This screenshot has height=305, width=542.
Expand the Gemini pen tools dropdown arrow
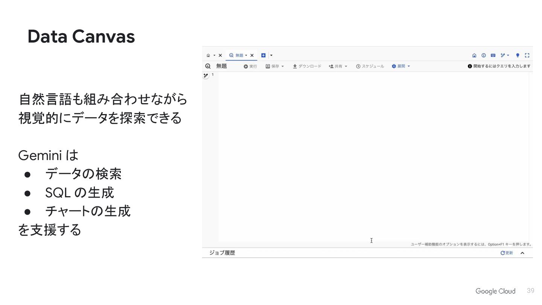(x=508, y=55)
